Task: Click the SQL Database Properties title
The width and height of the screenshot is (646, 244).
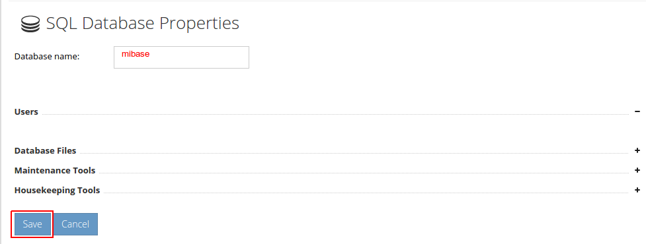Action: pos(143,24)
